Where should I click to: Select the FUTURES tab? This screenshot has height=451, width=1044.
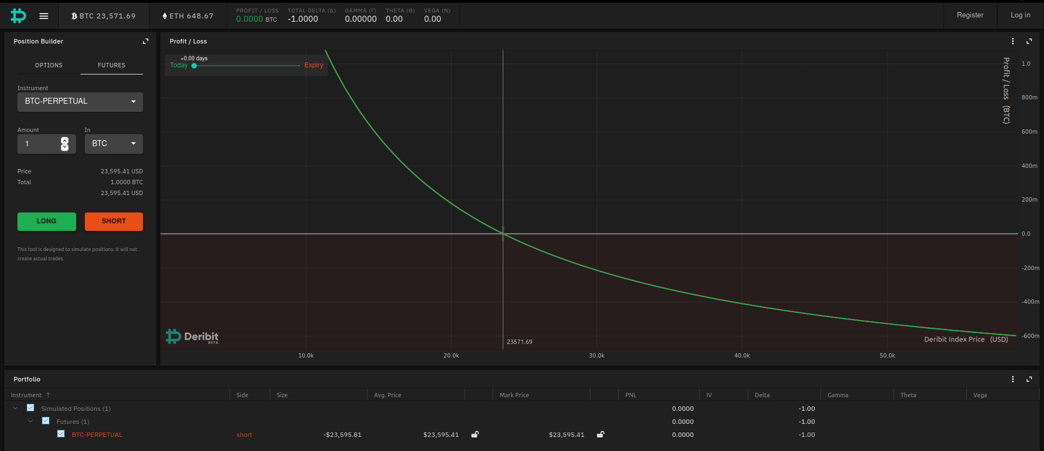pyautogui.click(x=111, y=65)
